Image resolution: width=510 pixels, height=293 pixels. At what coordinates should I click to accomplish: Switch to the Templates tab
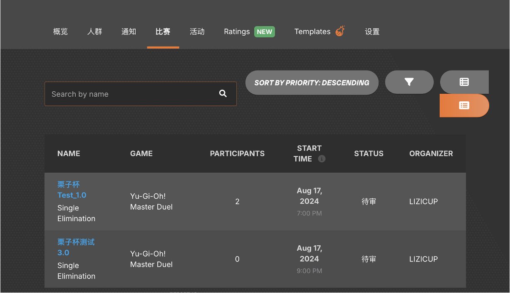312,32
